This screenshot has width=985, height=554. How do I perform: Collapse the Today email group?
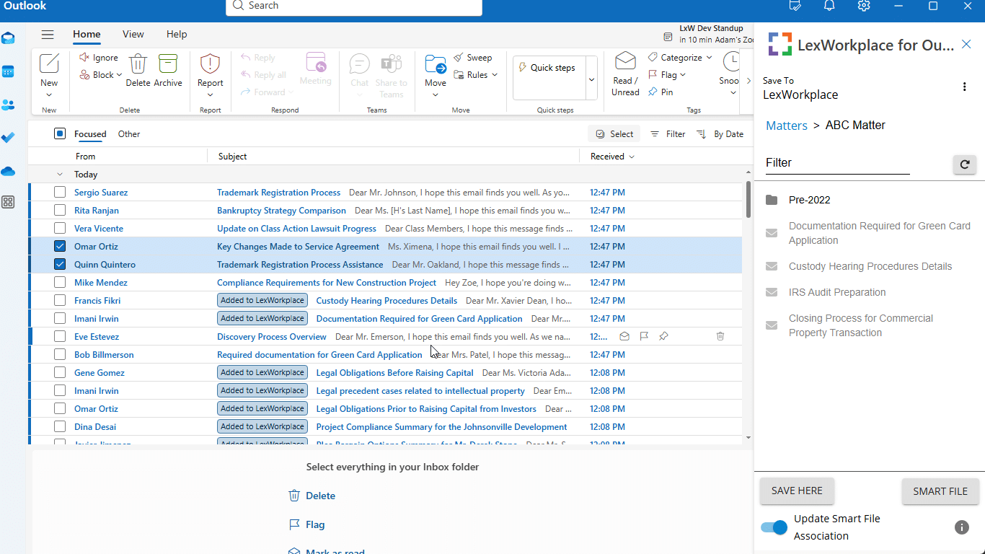[60, 174]
